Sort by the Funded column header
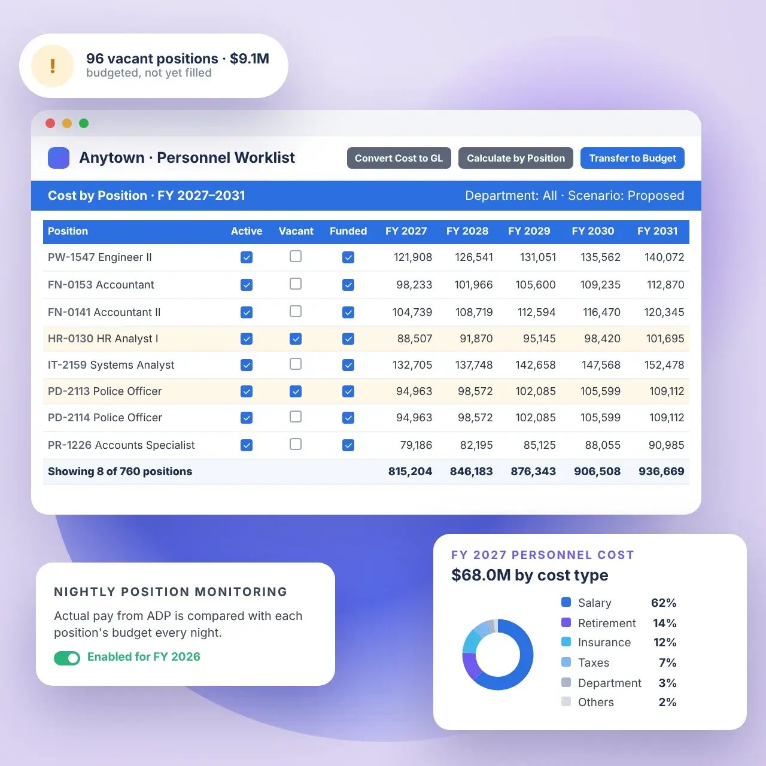766x766 pixels. (348, 231)
